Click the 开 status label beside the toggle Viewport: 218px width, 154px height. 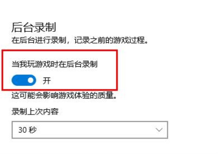47,81
